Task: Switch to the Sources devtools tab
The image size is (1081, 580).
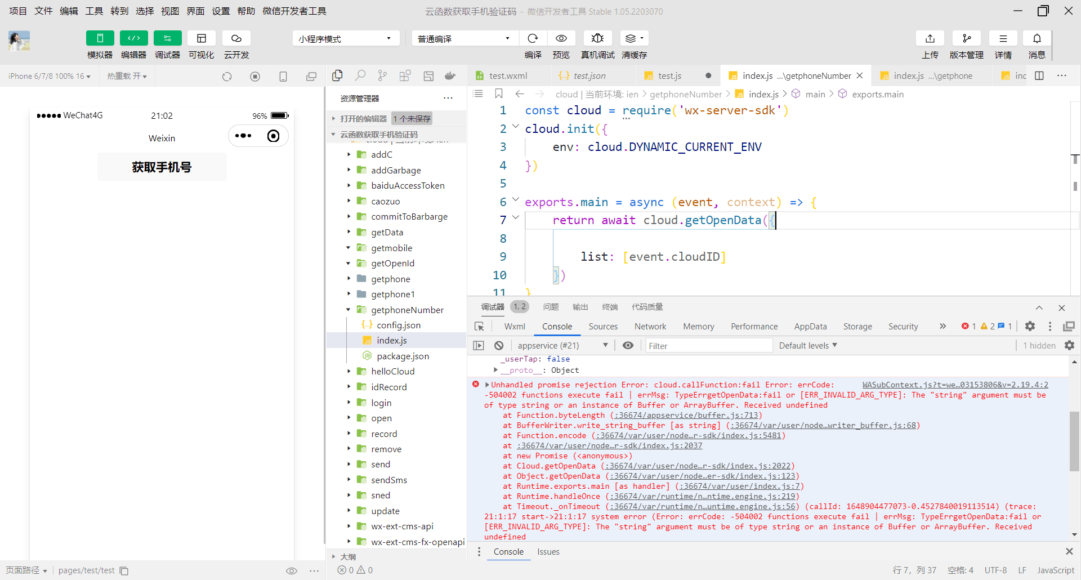Action: (x=603, y=327)
